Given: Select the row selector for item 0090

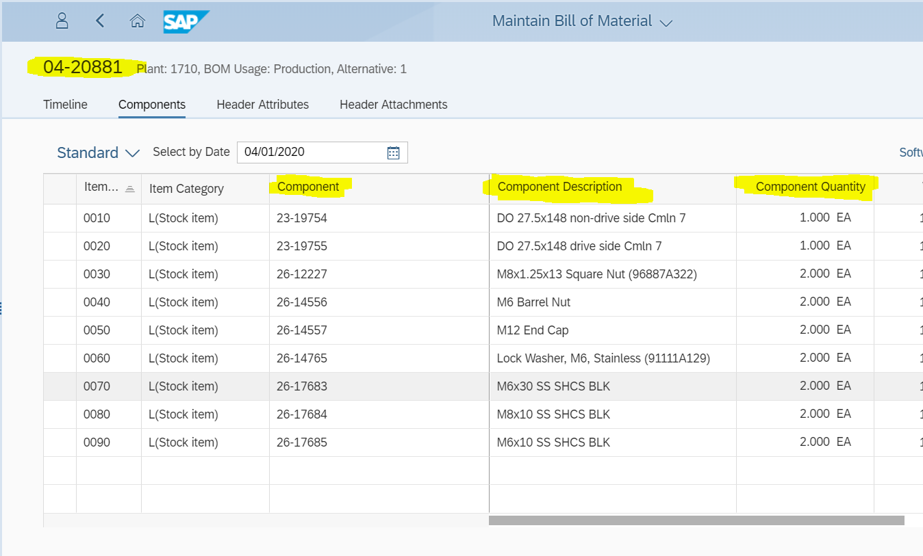Looking at the screenshot, I should tap(60, 442).
